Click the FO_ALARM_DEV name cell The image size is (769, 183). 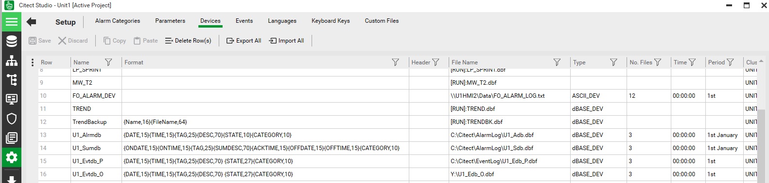click(x=96, y=96)
